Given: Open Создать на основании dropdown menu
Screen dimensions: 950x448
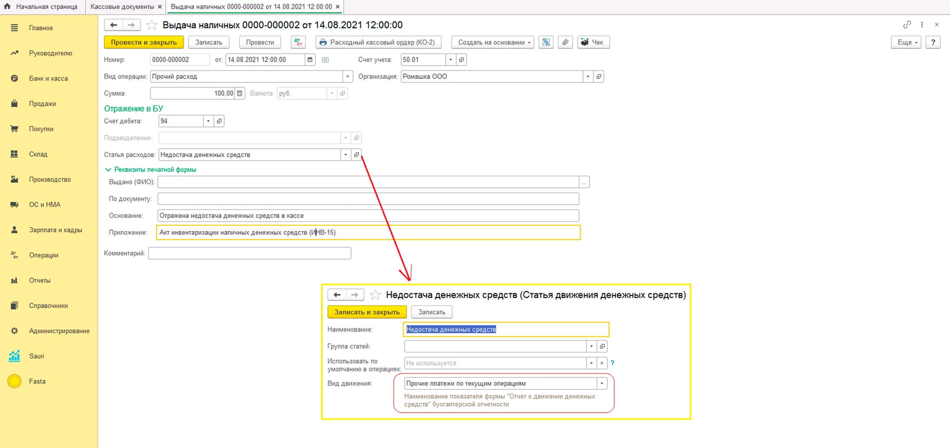Looking at the screenshot, I should click(x=493, y=42).
